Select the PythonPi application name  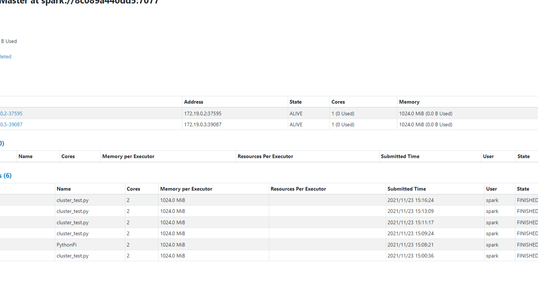point(66,245)
